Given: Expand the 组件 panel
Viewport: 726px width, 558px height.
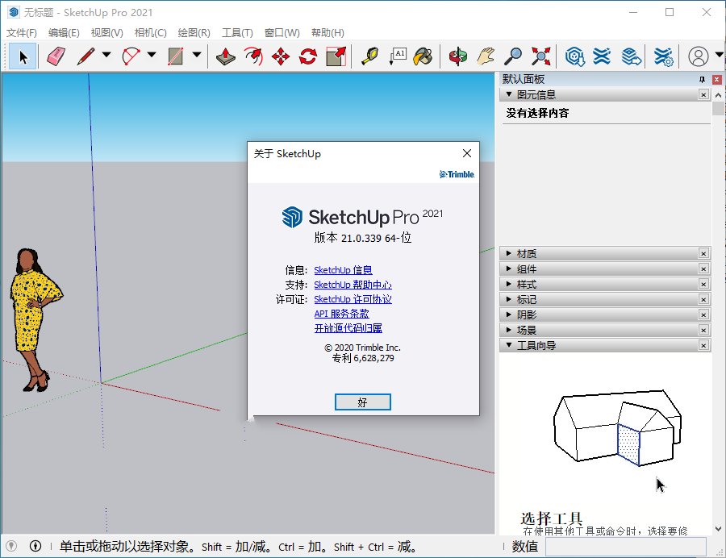Looking at the screenshot, I should [x=509, y=269].
